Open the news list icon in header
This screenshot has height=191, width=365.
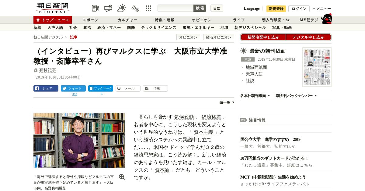[x=96, y=8]
